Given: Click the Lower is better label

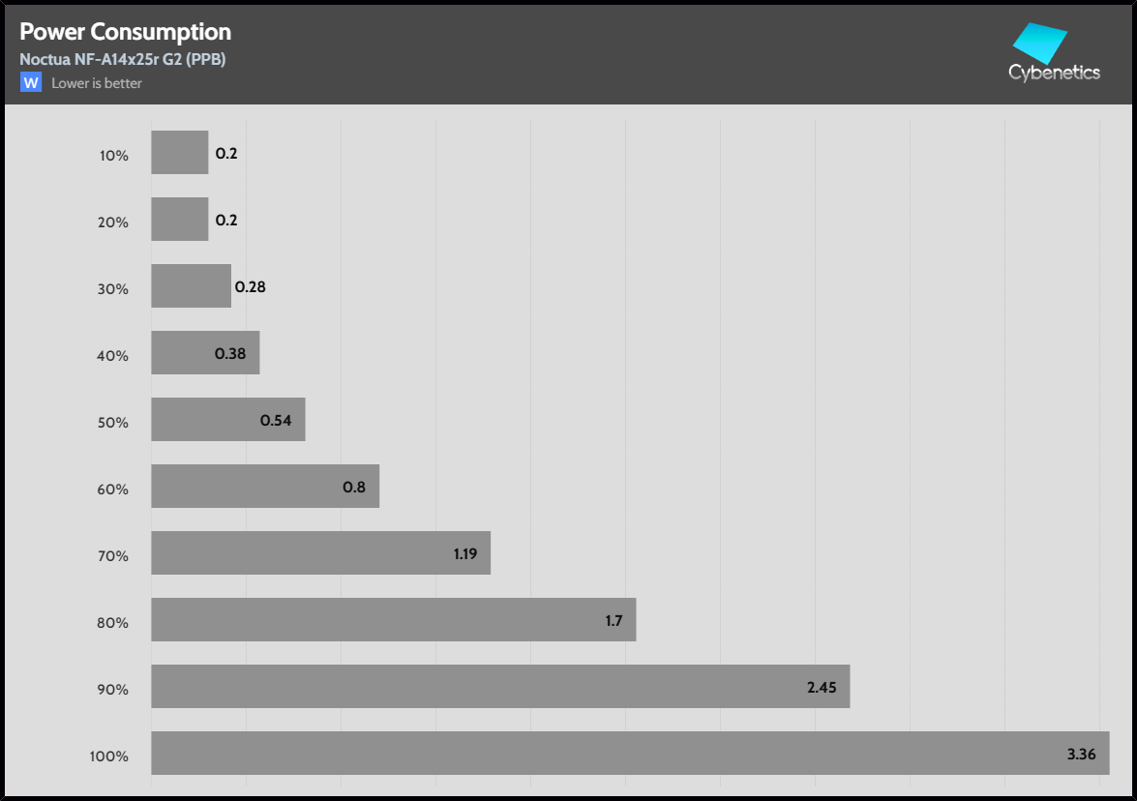Looking at the screenshot, I should (x=97, y=83).
